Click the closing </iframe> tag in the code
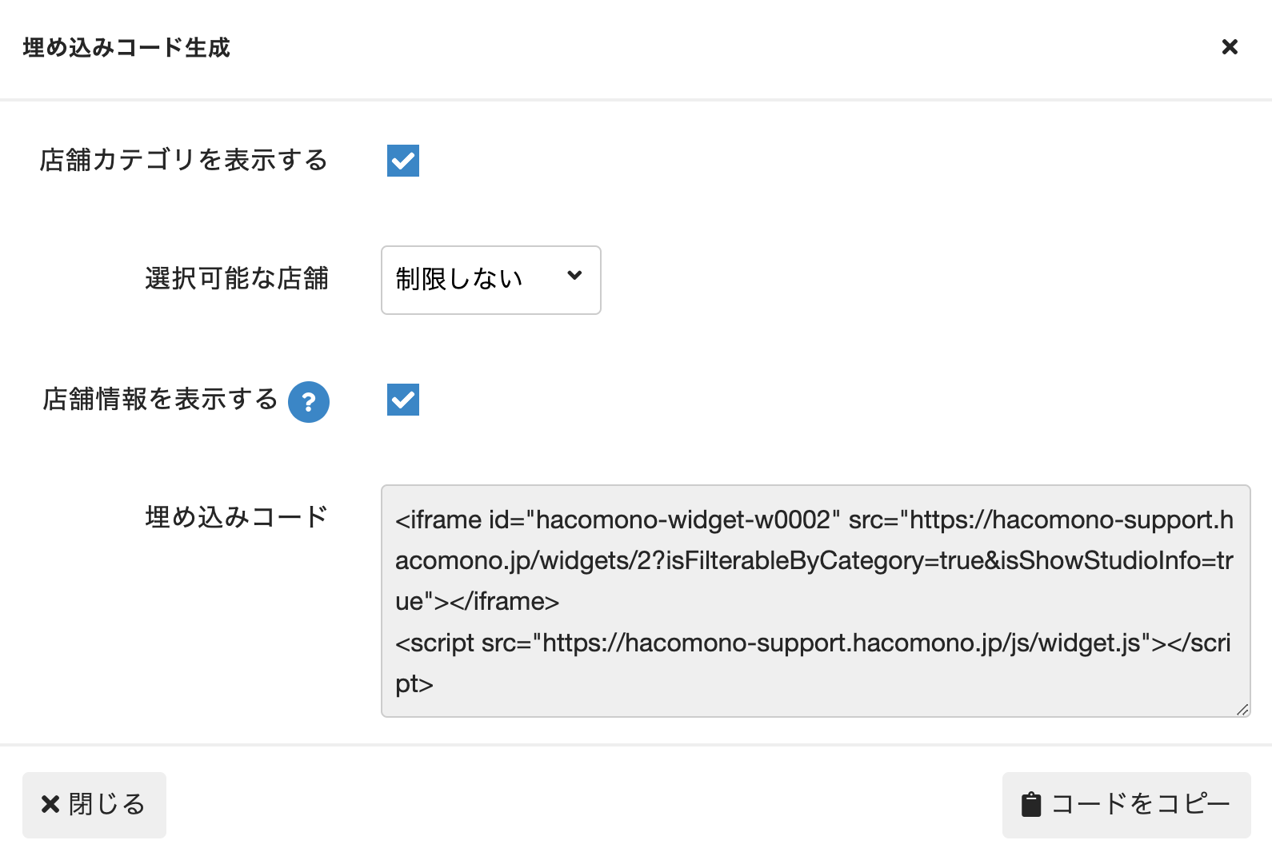The height and width of the screenshot is (860, 1272). (505, 602)
